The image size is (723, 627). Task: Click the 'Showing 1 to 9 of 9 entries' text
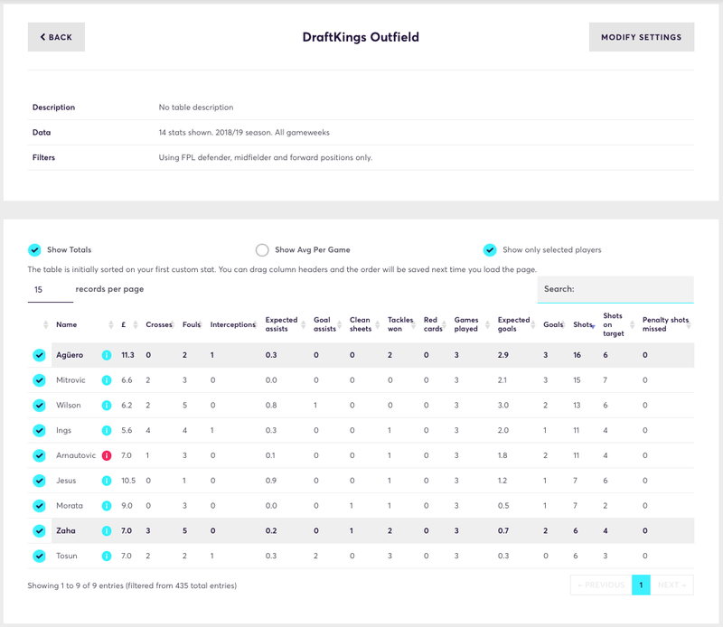tap(132, 585)
